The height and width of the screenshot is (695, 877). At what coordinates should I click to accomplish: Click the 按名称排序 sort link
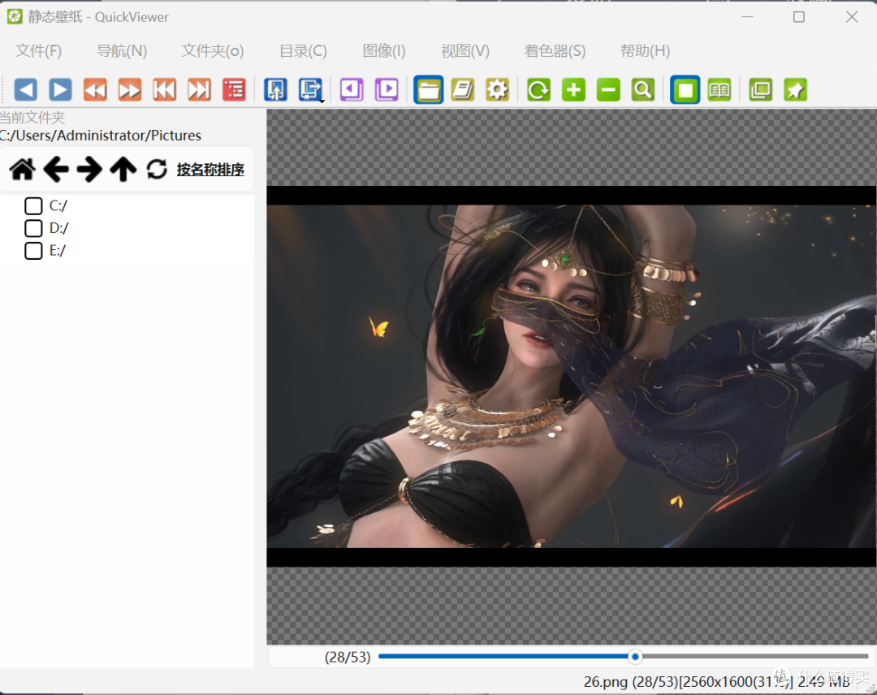(x=210, y=170)
